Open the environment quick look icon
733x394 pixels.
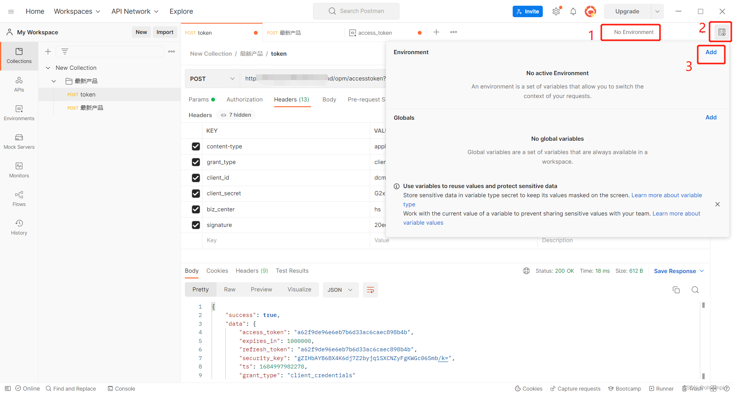coord(722,32)
